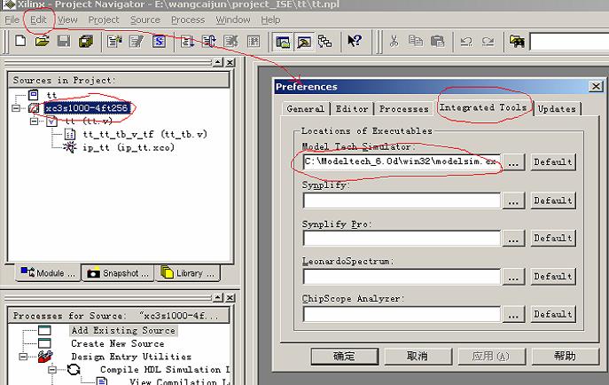Image resolution: width=609 pixels, height=385 pixels.
Task: Switch to the Editor preferences tab
Action: [x=352, y=109]
